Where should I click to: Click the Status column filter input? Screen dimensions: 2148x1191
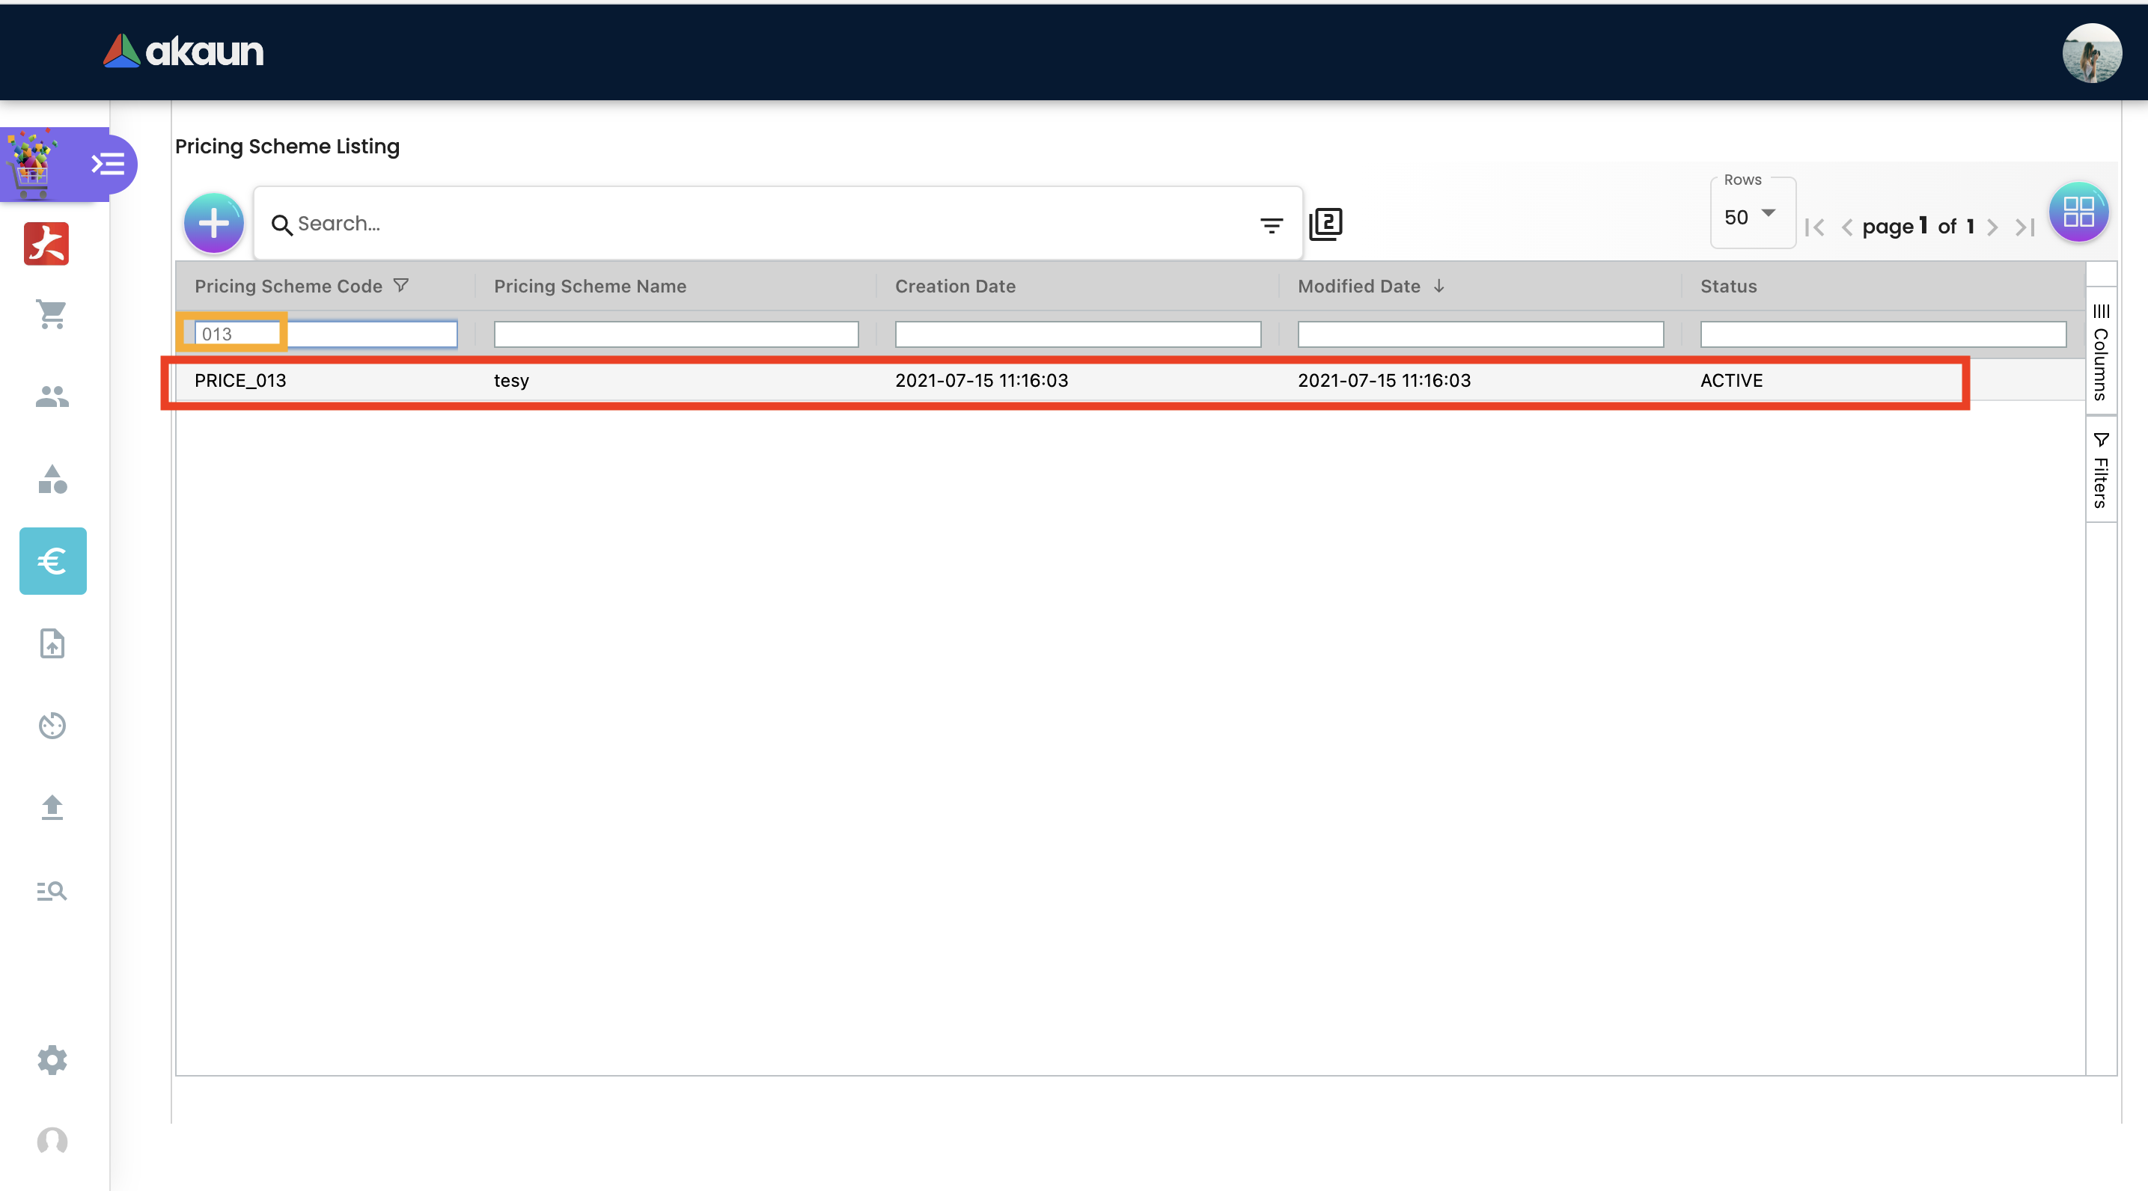[x=1883, y=334]
